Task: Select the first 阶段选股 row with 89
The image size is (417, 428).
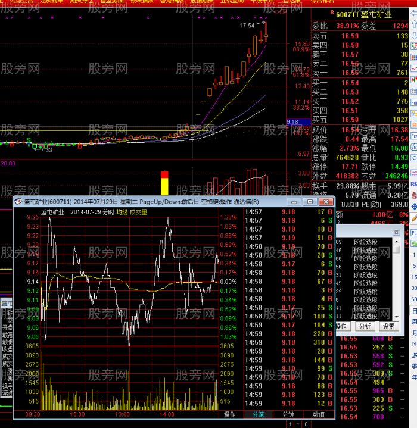Action: (x=364, y=242)
